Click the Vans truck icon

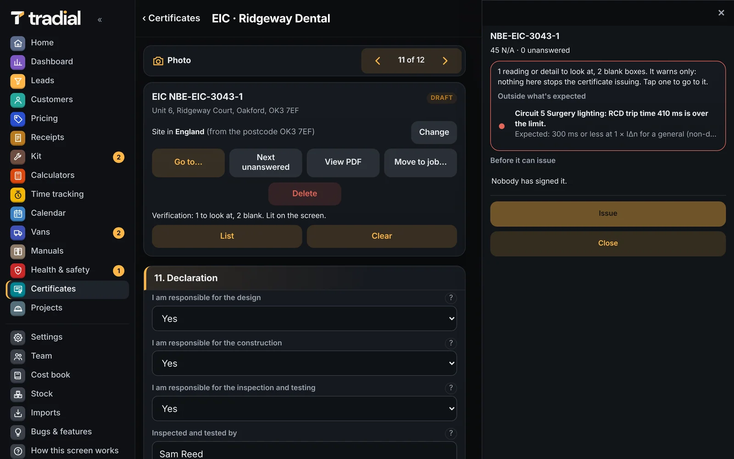pyautogui.click(x=18, y=232)
